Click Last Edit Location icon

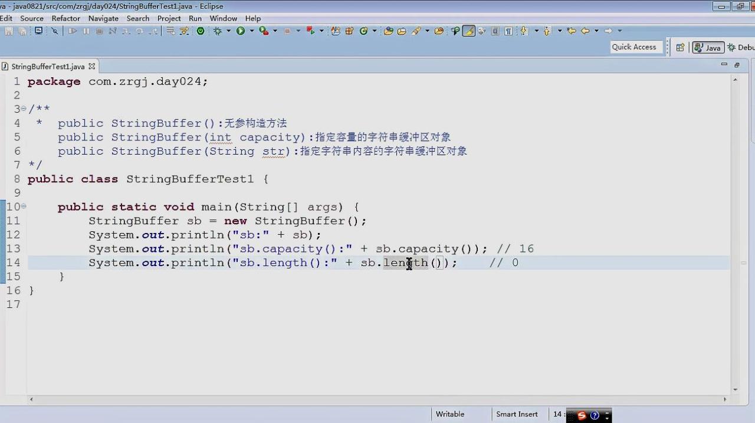pos(571,31)
